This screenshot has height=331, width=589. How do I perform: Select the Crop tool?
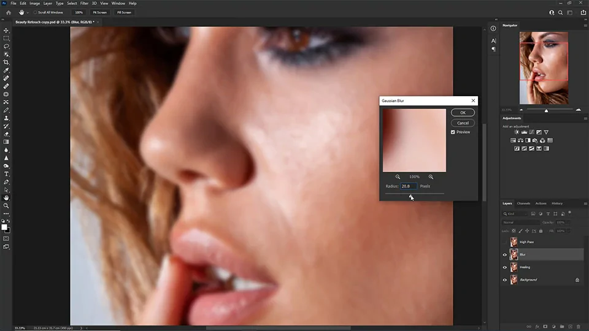pyautogui.click(x=6, y=63)
